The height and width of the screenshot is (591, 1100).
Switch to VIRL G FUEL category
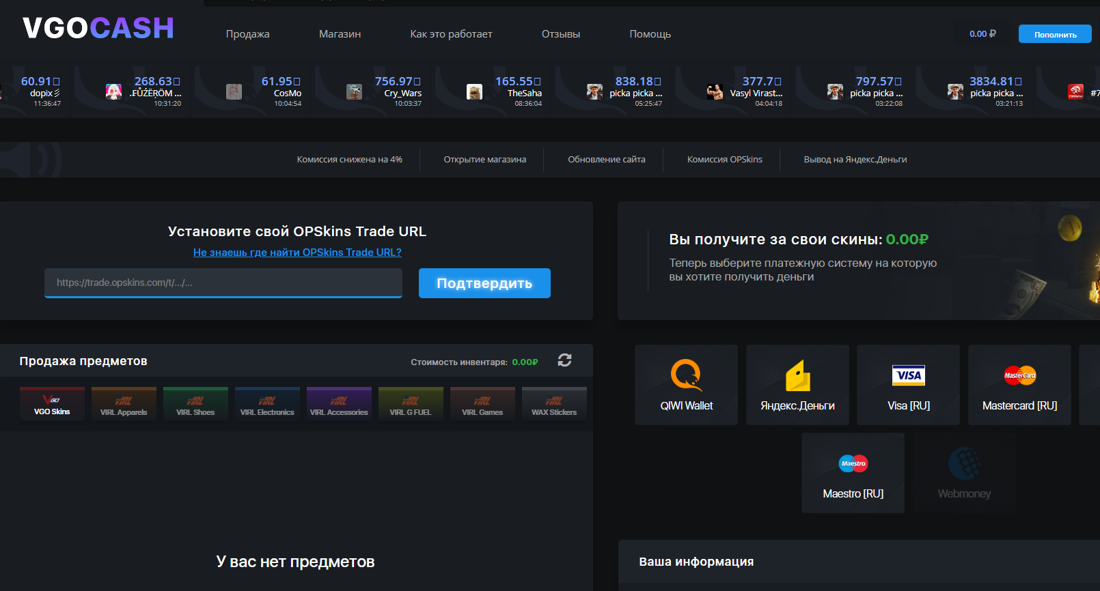point(411,404)
